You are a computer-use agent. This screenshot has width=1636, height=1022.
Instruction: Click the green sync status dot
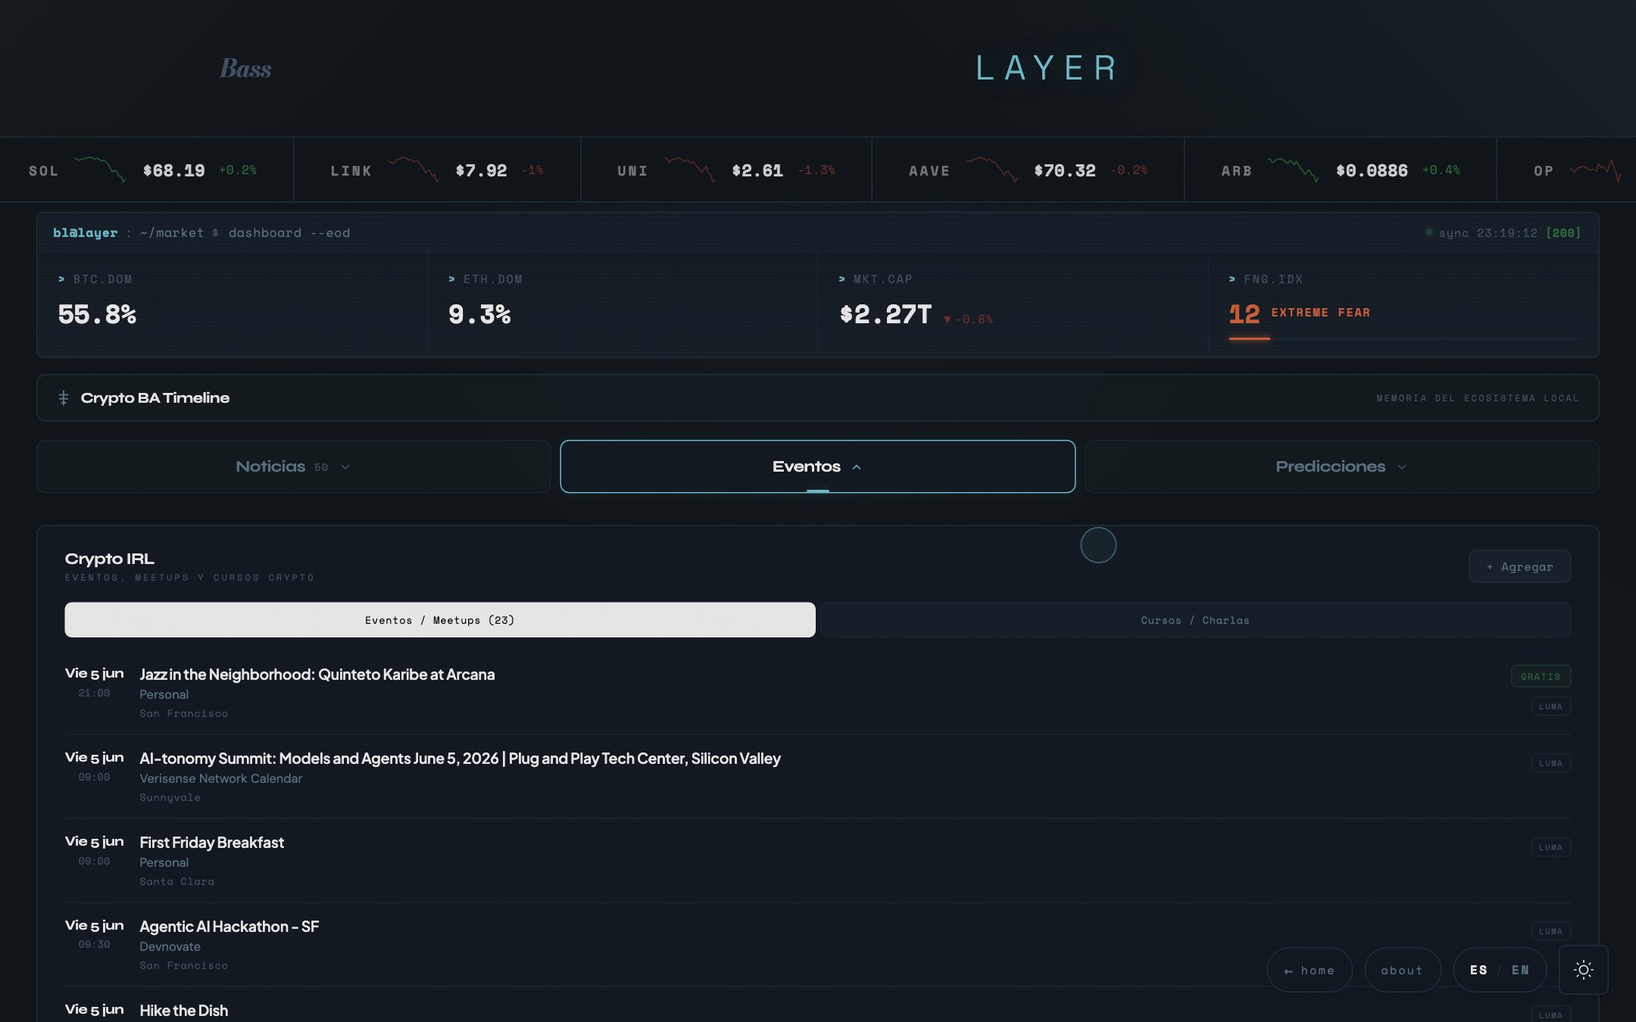click(x=1428, y=232)
